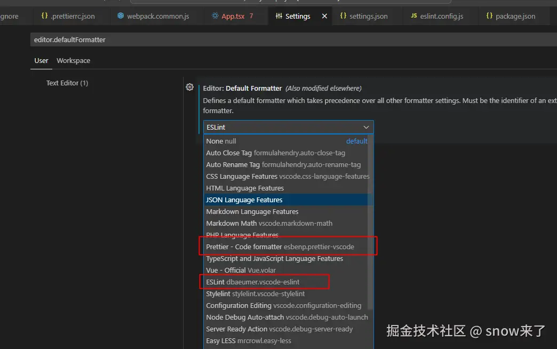Switch to Workspace settings scope

click(73, 61)
